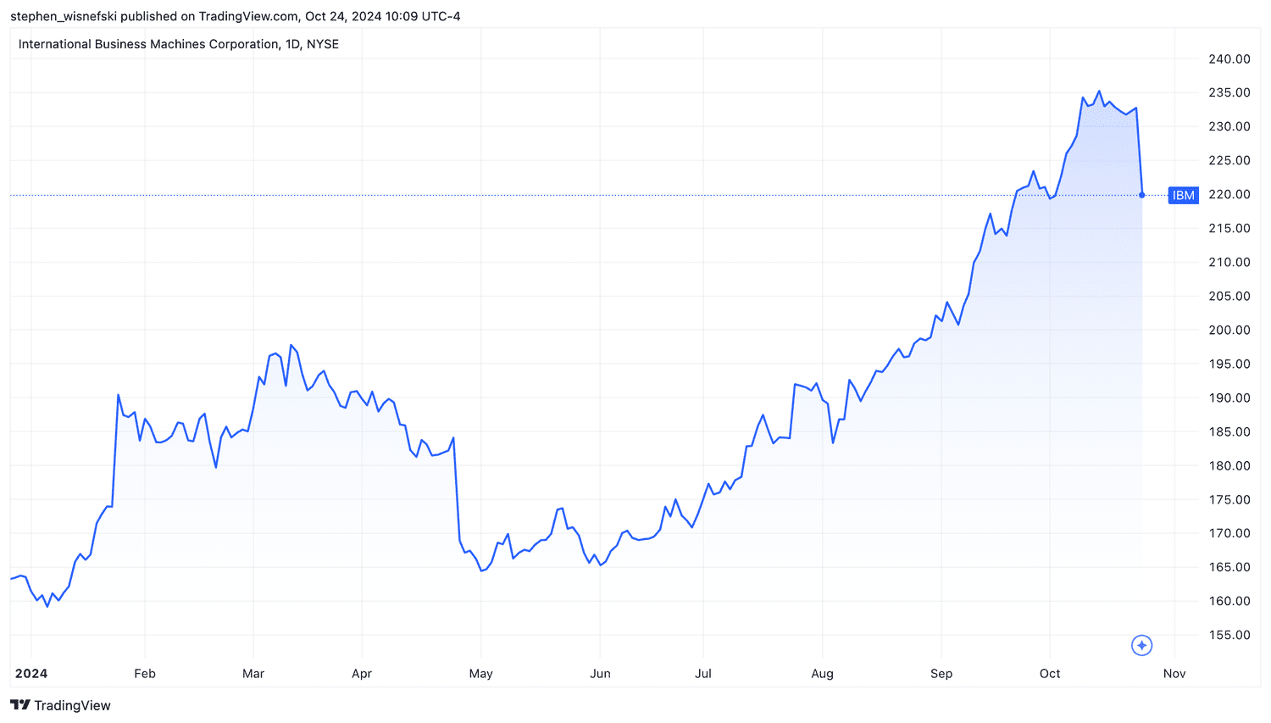Click the 215.00 price axis label
The width and height of the screenshot is (1271, 723).
1229,228
